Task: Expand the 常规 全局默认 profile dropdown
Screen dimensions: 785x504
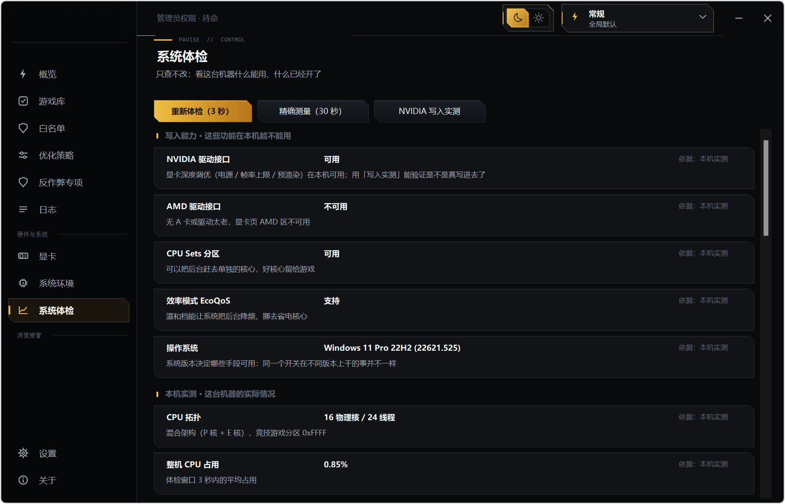Action: click(638, 18)
